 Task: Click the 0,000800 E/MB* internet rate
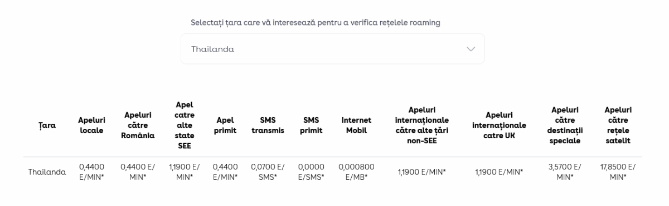[x=356, y=172]
